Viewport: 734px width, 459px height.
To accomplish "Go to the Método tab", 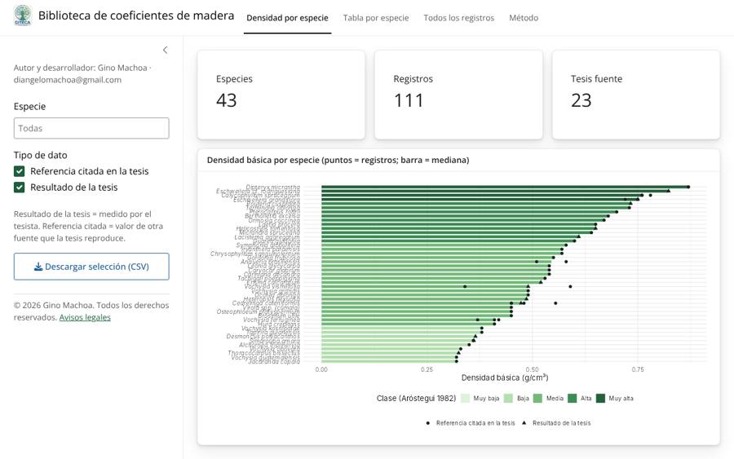I will tap(524, 18).
